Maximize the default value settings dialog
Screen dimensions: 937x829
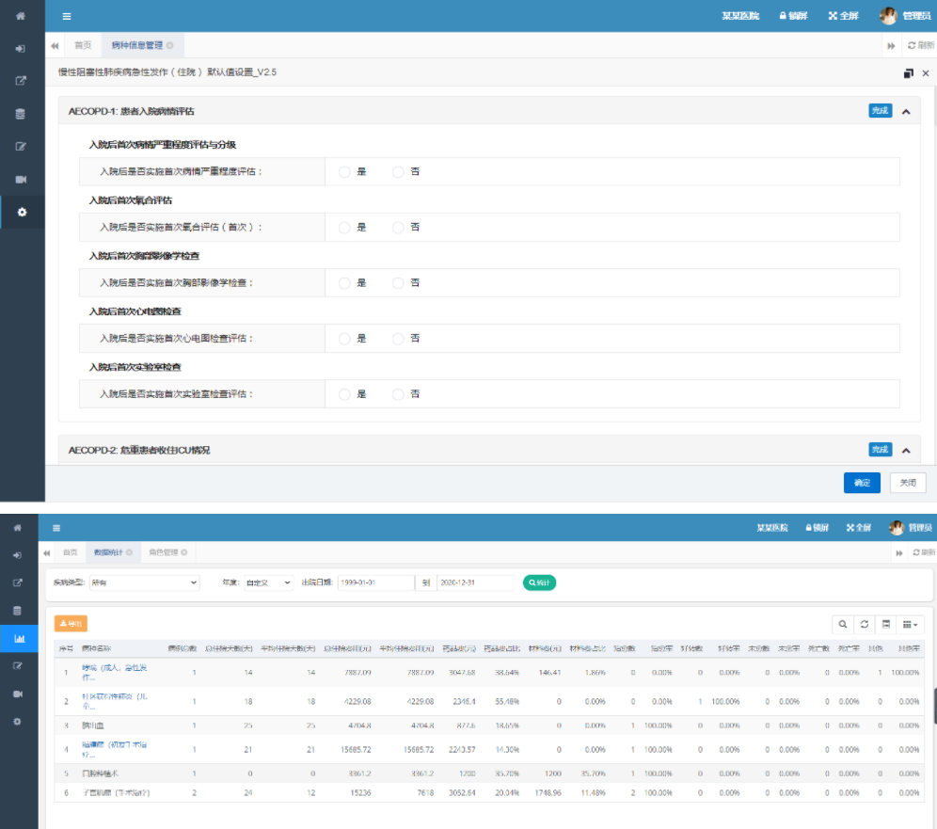pos(909,72)
